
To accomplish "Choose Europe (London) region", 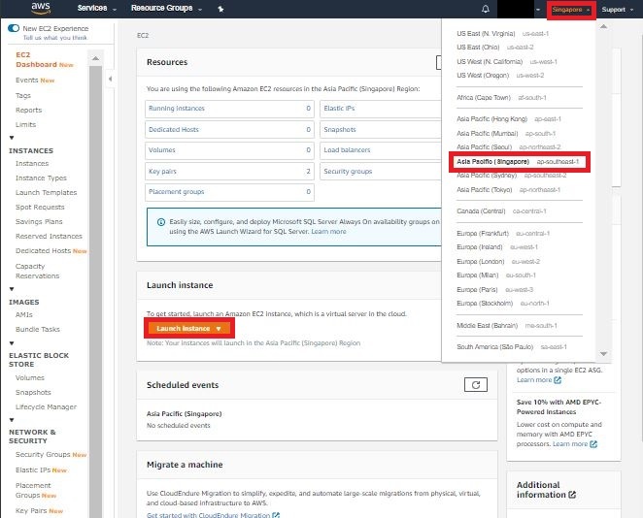I will pyautogui.click(x=498, y=261).
